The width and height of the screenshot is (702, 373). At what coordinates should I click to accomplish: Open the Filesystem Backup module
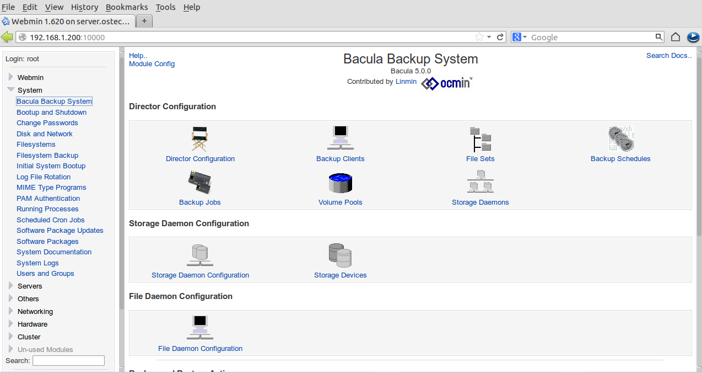(x=47, y=155)
